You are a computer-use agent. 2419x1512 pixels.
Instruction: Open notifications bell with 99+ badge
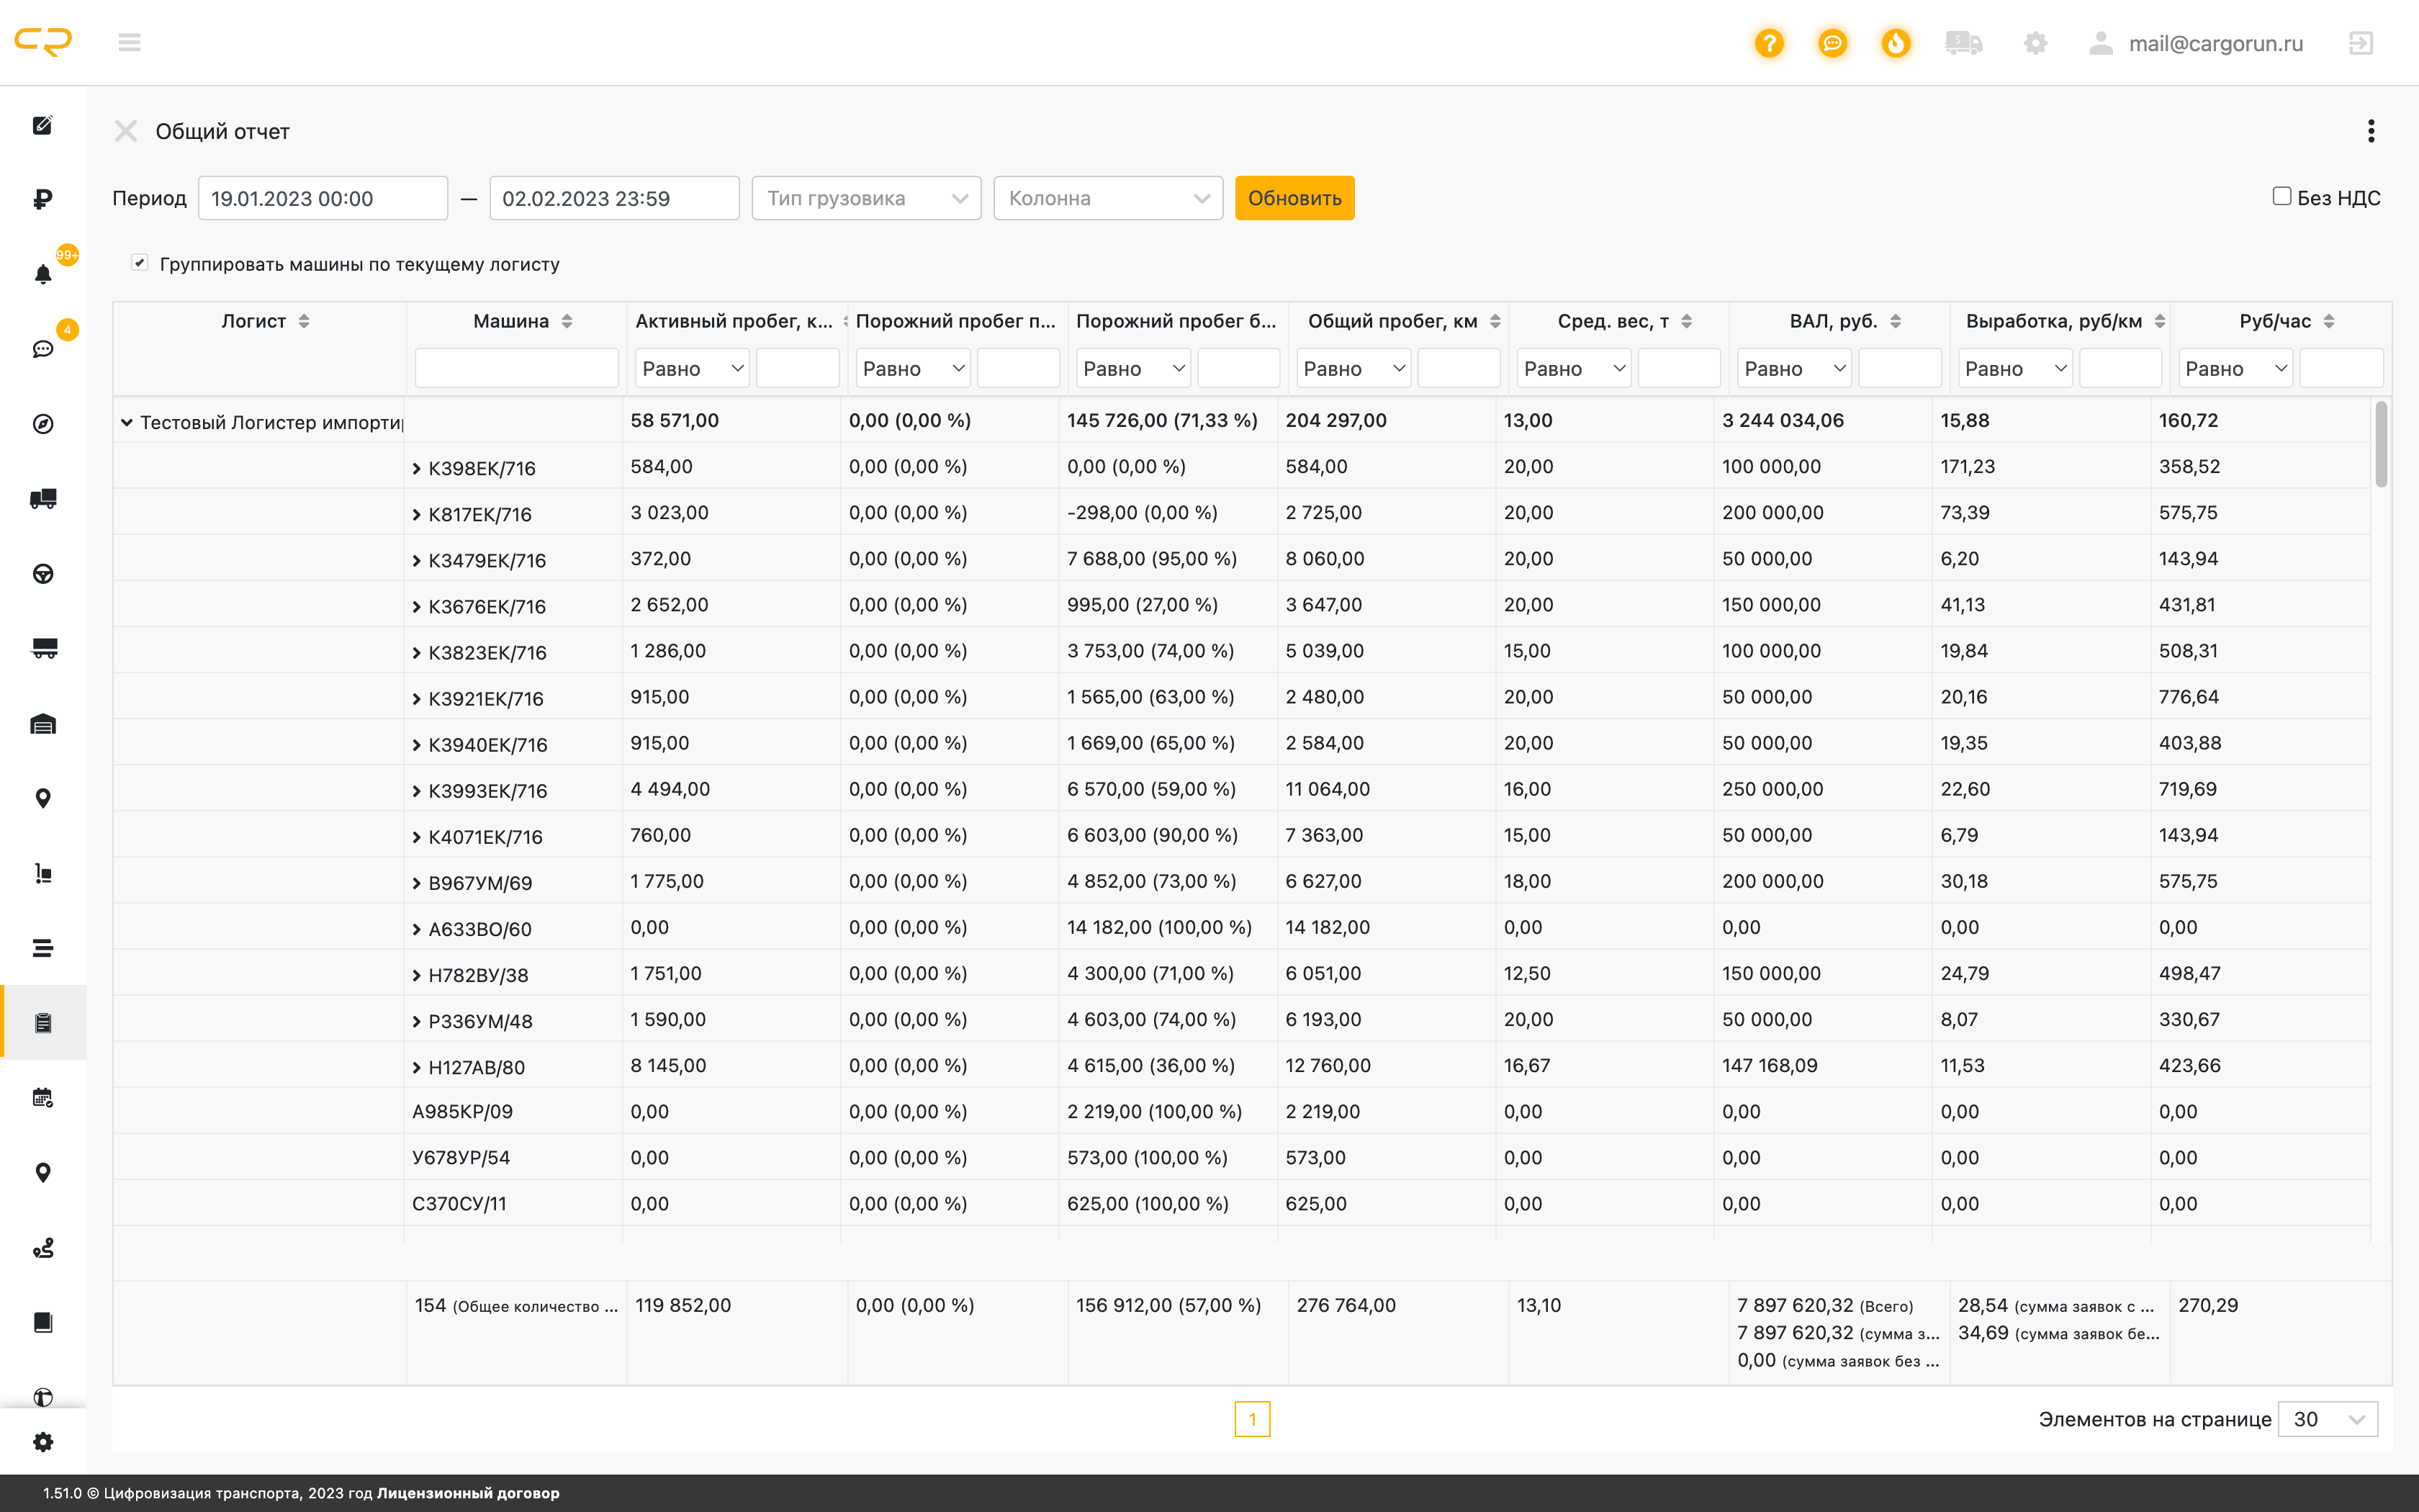43,274
